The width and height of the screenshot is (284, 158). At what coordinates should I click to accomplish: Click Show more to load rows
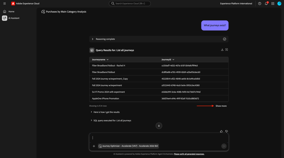click(x=221, y=106)
